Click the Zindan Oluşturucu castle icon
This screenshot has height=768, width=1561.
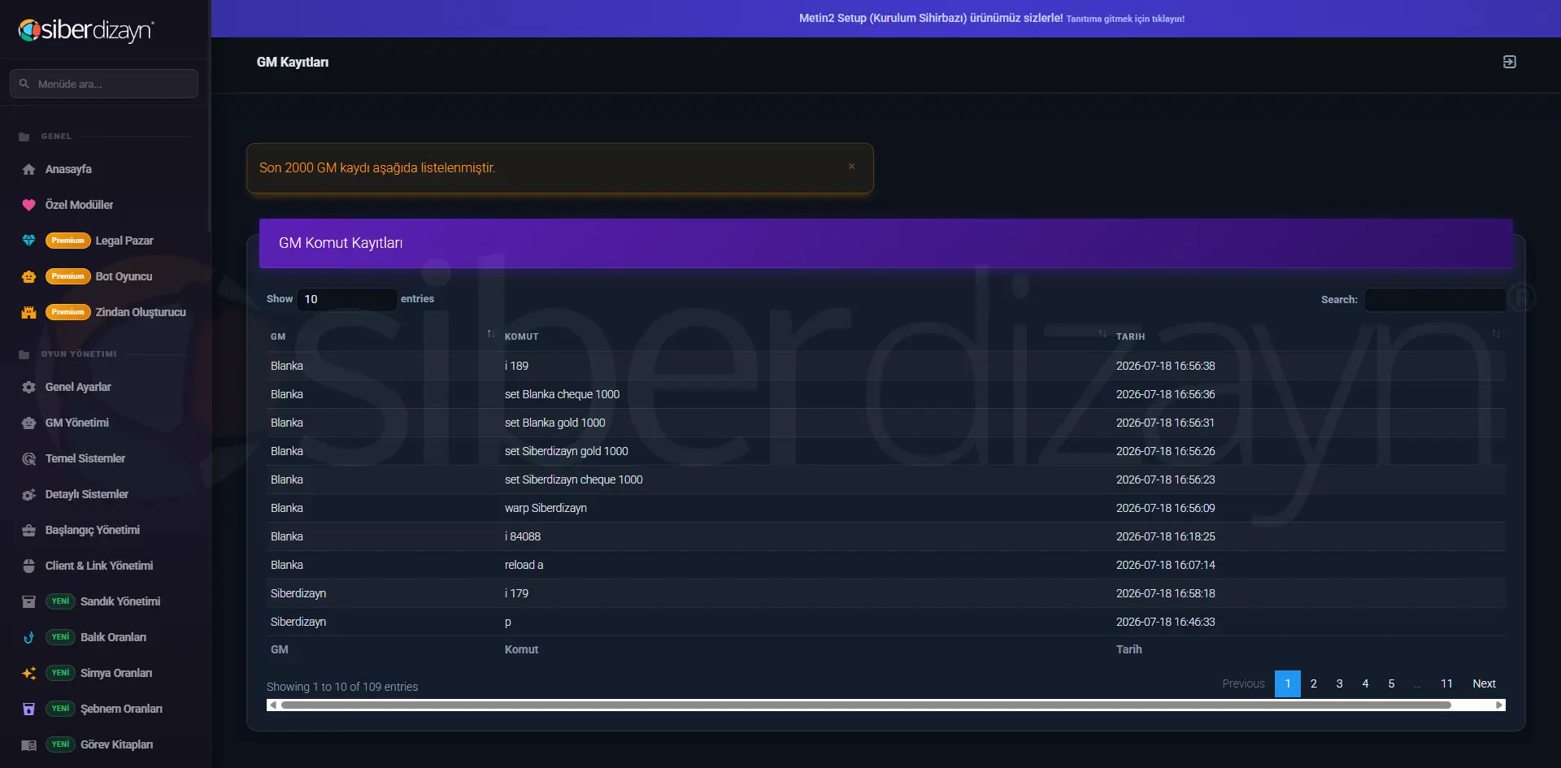28,312
